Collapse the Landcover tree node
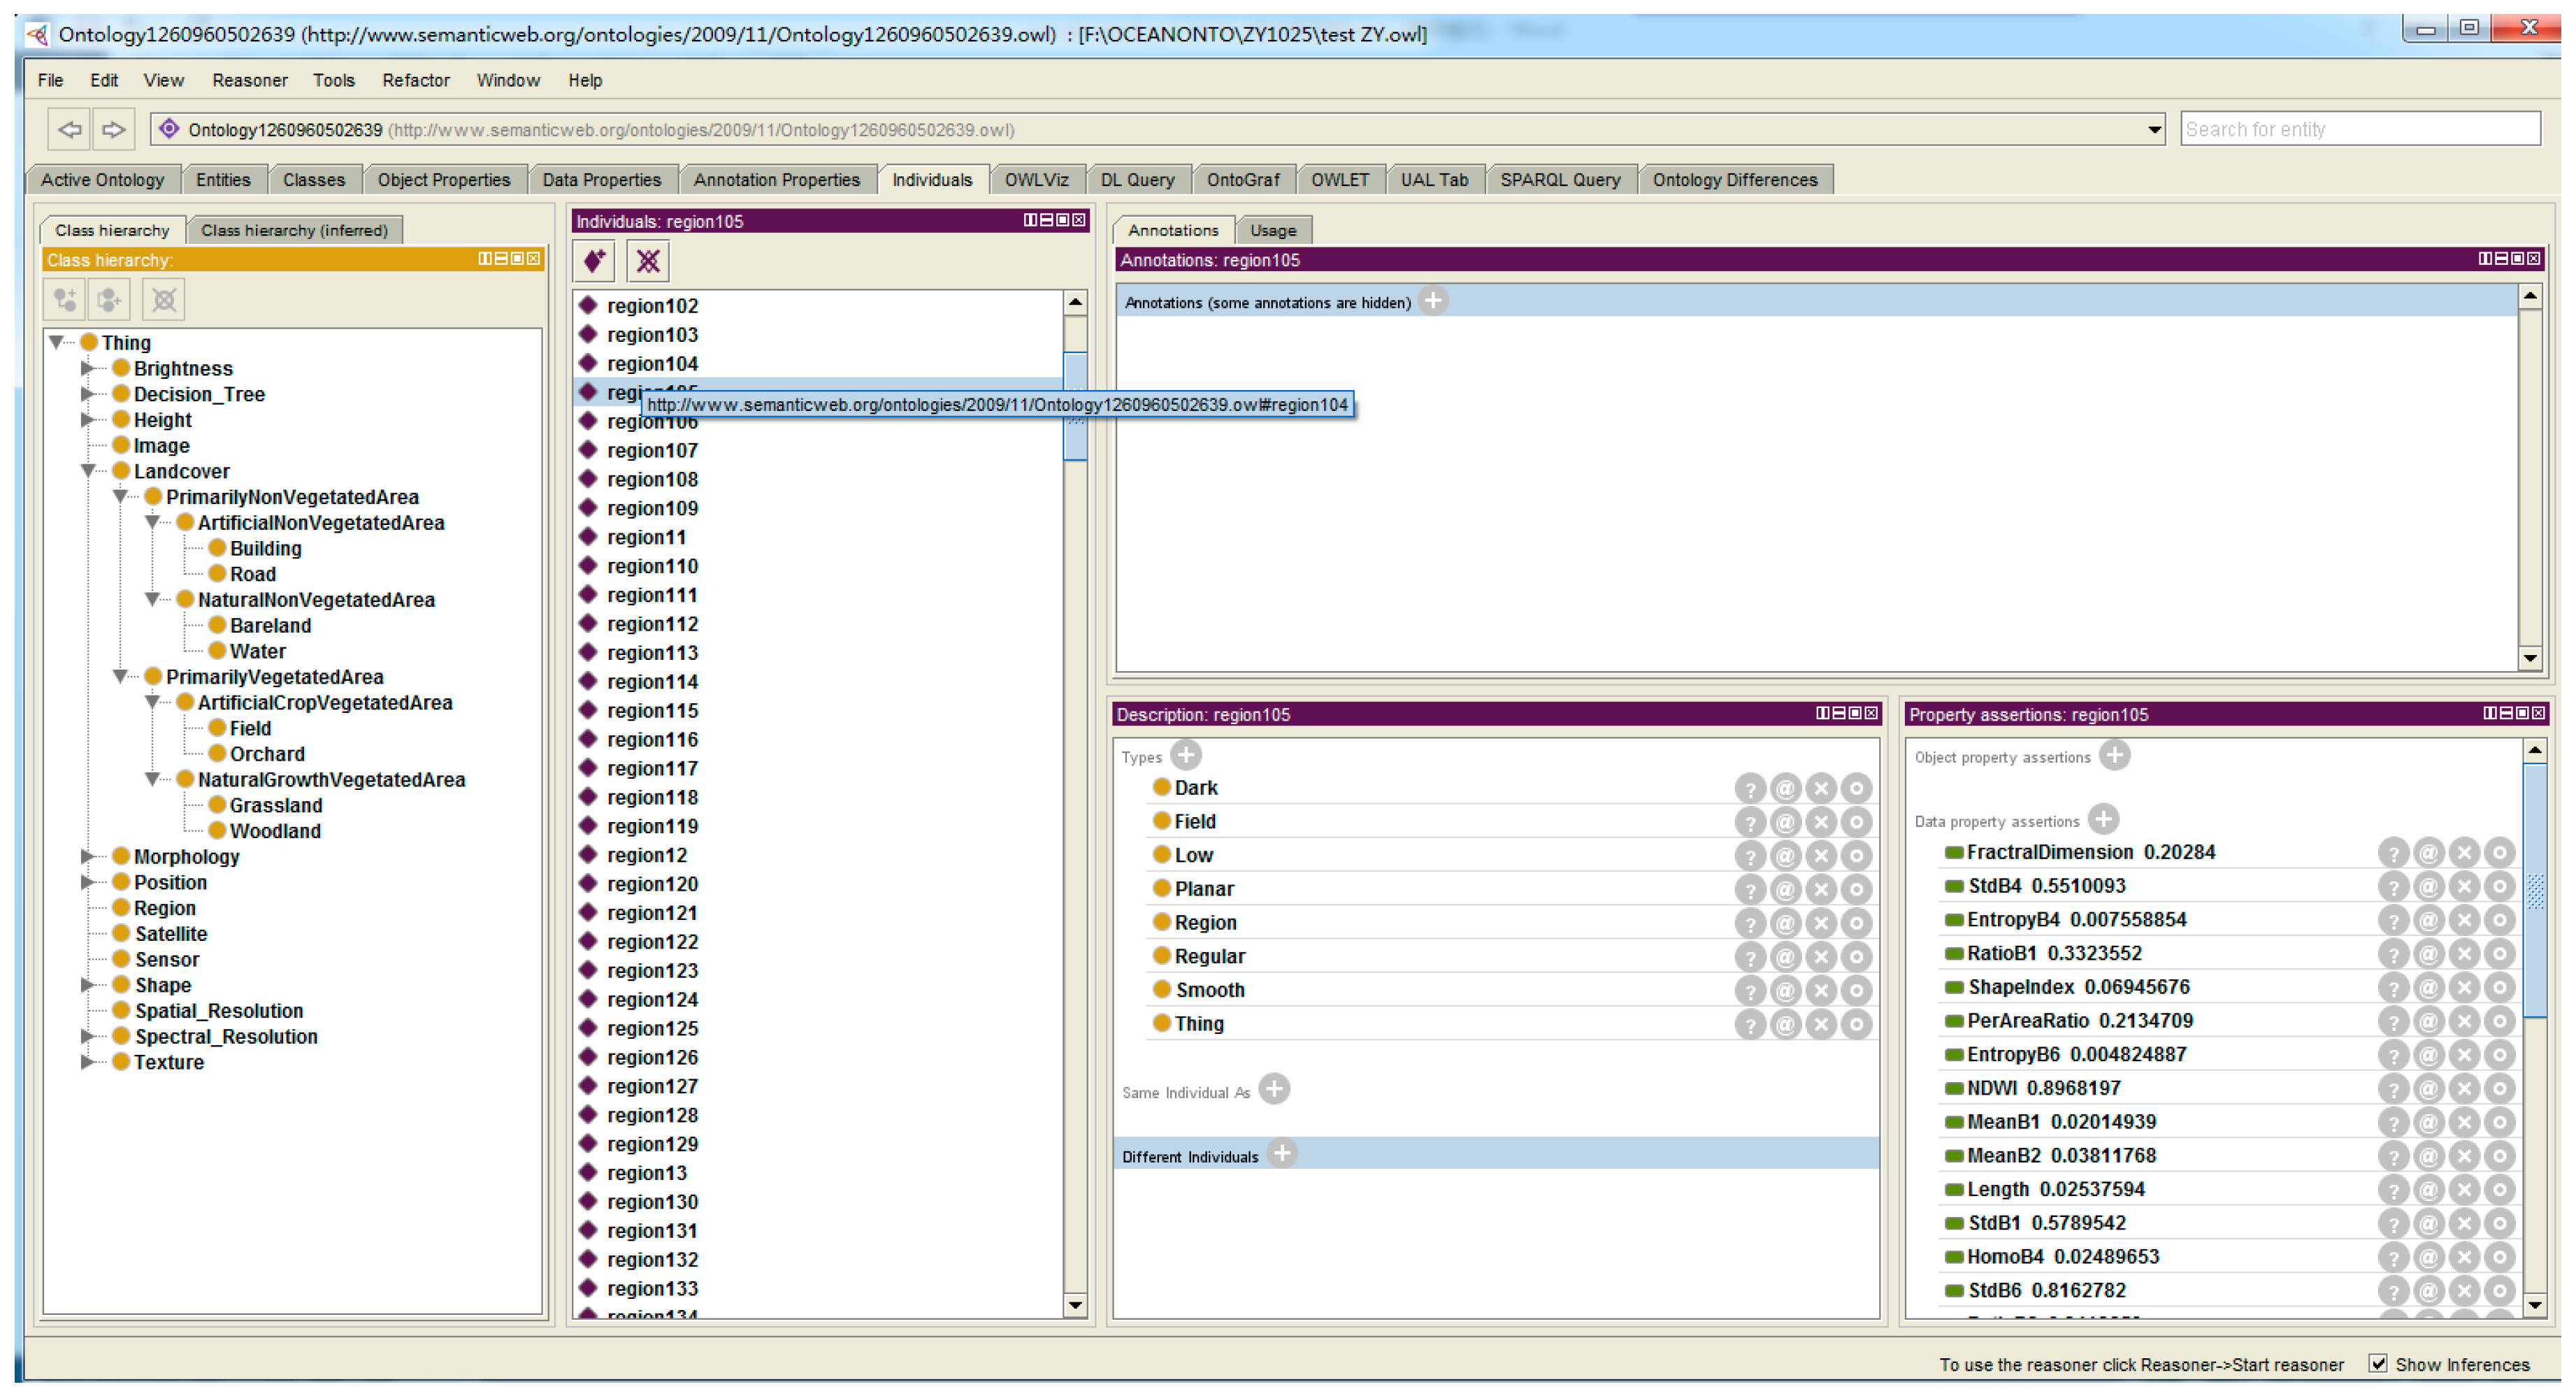This screenshot has height=1396, width=2576. point(88,471)
